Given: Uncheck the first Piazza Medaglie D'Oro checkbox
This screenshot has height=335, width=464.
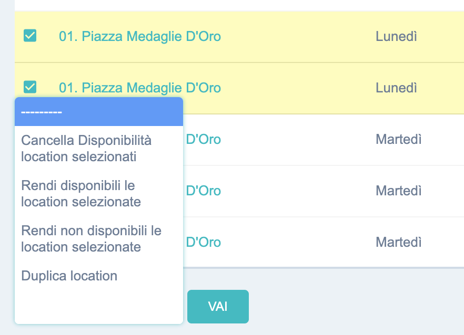Looking at the screenshot, I should (30, 36).
